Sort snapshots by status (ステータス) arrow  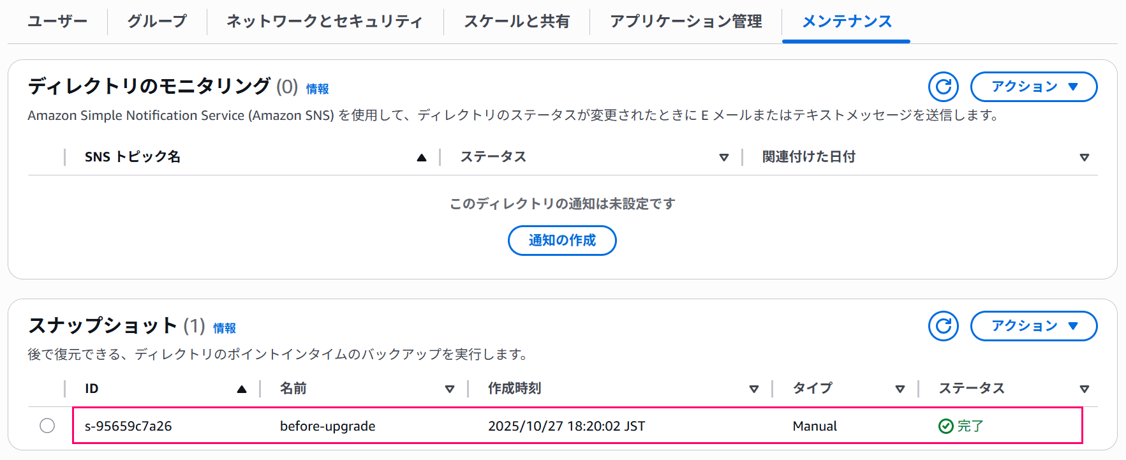[x=1084, y=389]
